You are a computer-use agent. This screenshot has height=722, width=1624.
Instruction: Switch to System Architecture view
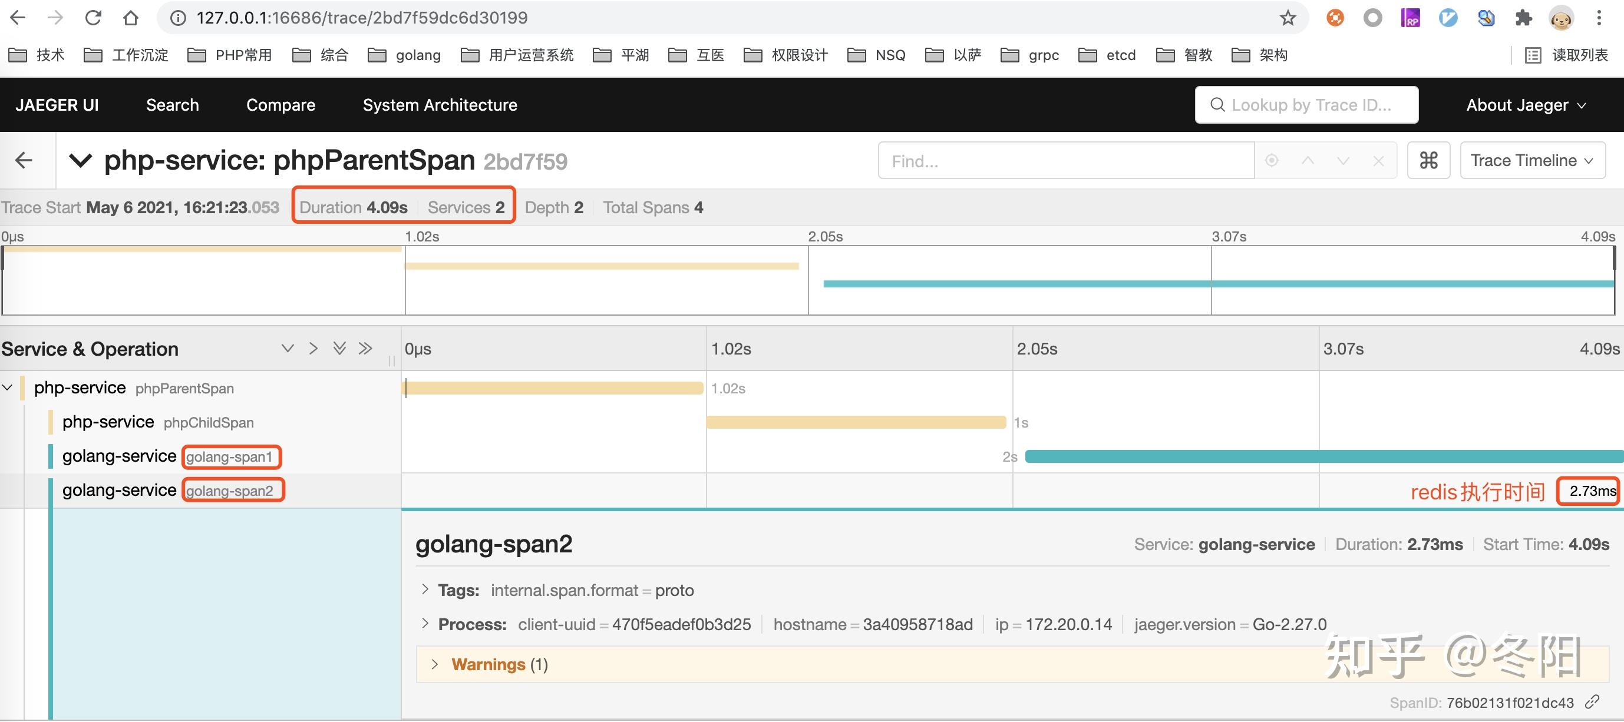click(440, 105)
